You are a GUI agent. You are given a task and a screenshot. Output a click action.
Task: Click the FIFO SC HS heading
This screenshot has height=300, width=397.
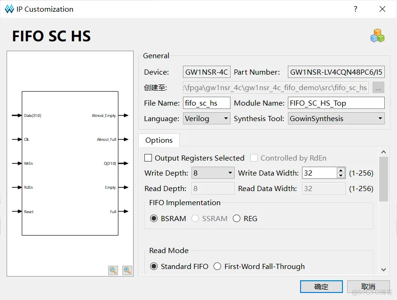point(51,36)
